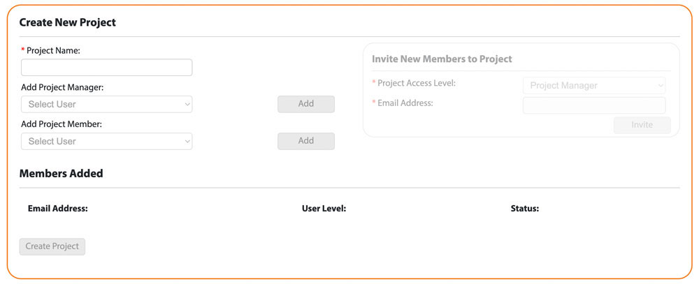Click the Project Access Level label
This screenshot has height=284, width=699.
pos(417,83)
